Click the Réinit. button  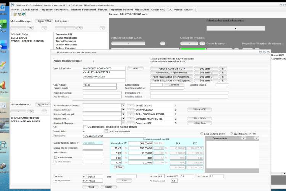pos(119,167)
